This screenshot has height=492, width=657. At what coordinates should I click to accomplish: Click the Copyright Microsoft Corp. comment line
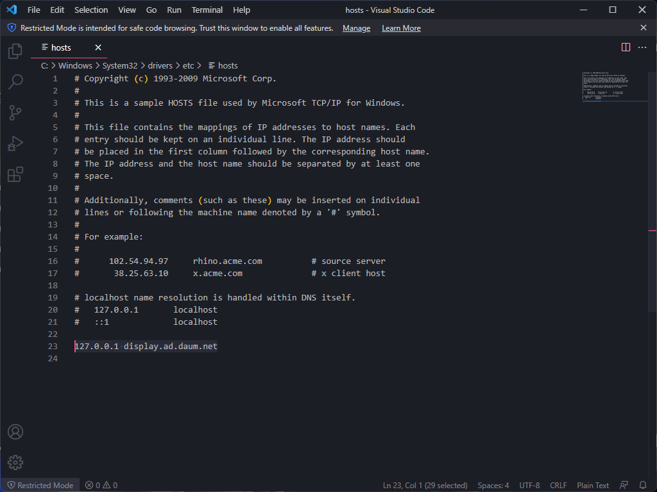[175, 79]
